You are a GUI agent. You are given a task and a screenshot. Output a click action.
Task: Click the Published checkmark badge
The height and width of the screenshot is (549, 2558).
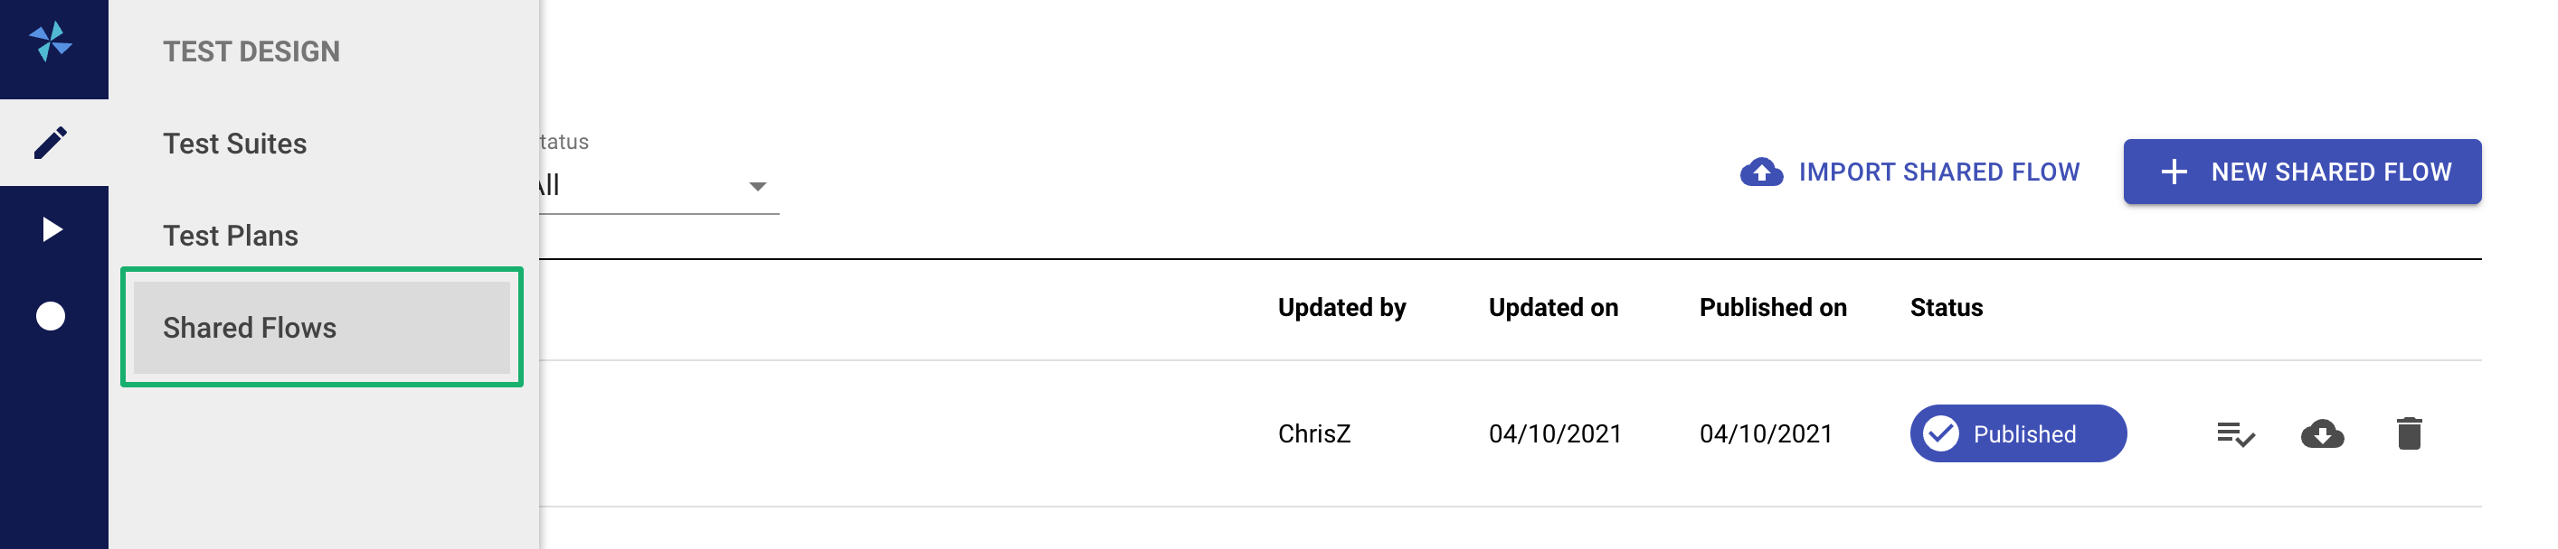click(2018, 434)
